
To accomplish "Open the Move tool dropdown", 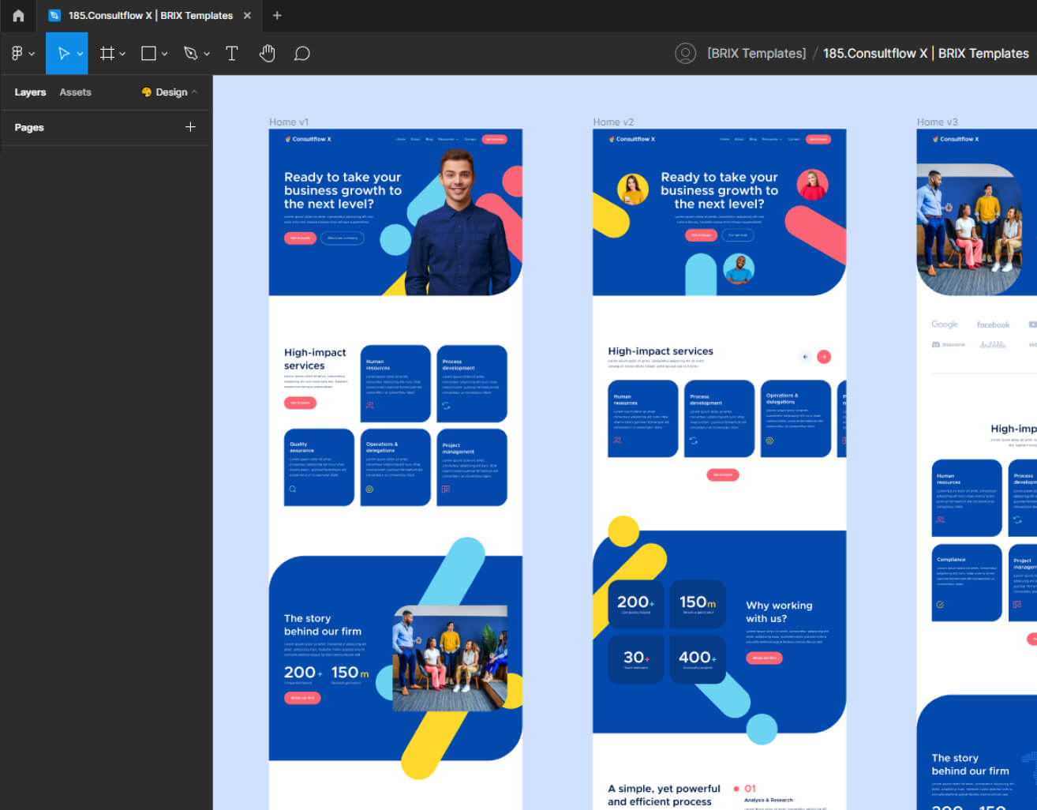I will click(79, 53).
